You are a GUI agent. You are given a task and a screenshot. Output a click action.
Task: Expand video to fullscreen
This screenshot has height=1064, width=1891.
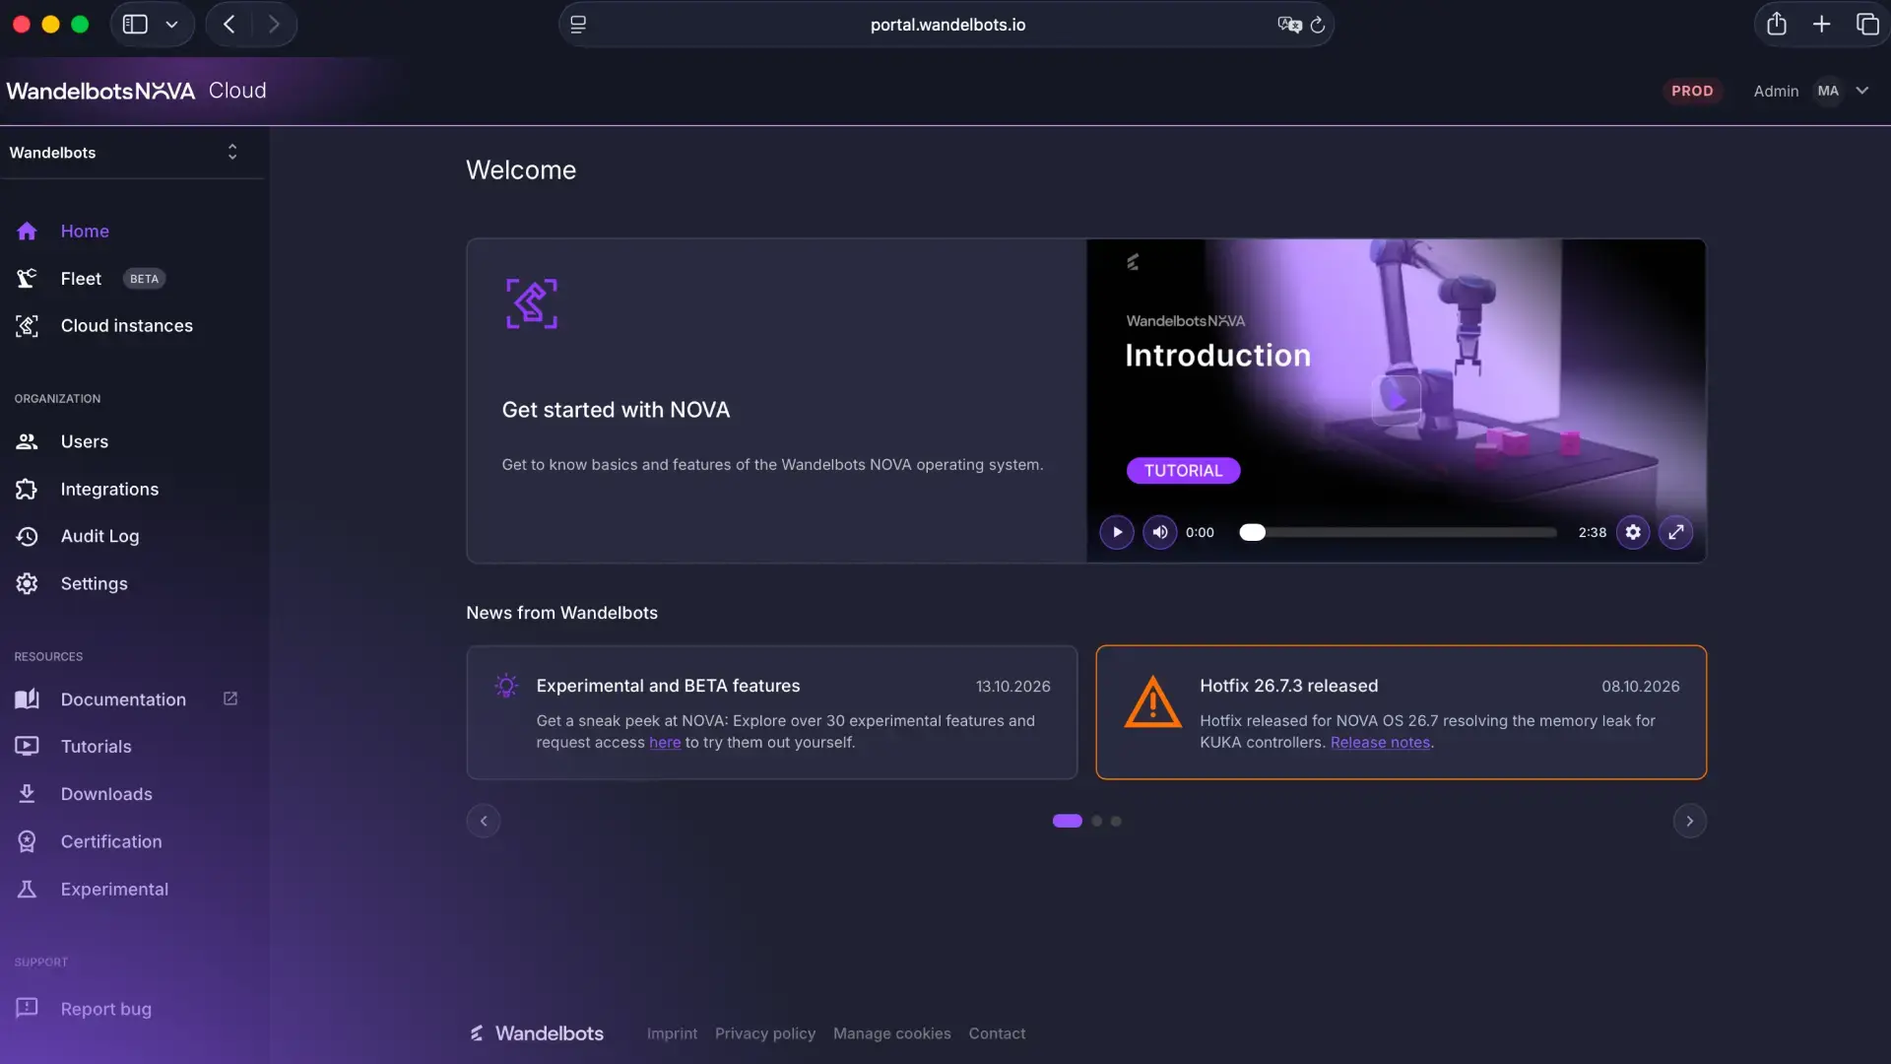click(x=1676, y=533)
